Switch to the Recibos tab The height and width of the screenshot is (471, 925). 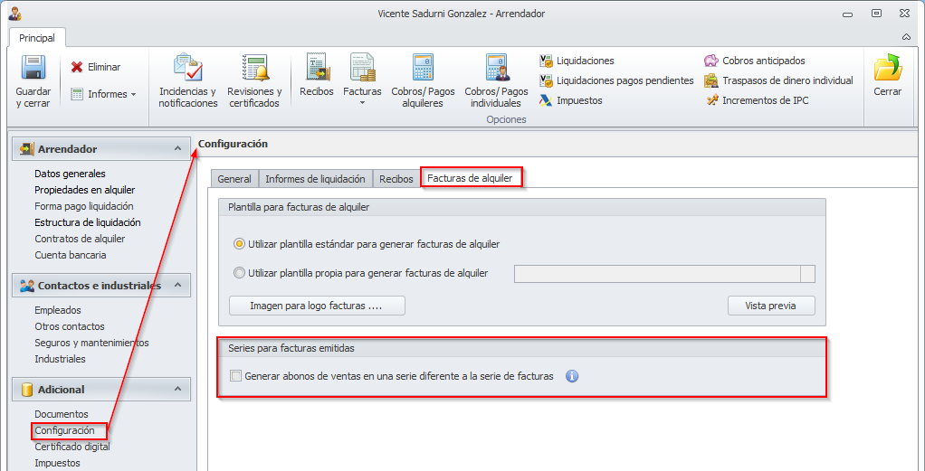(396, 179)
